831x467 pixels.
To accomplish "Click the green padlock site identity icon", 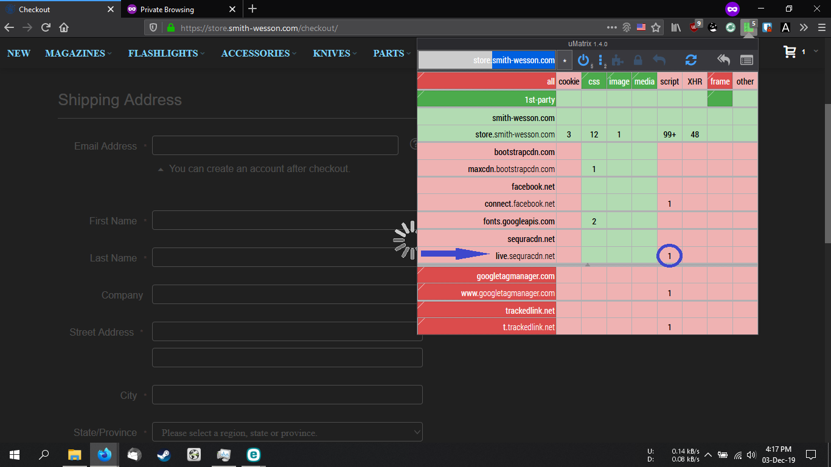I will (x=170, y=27).
